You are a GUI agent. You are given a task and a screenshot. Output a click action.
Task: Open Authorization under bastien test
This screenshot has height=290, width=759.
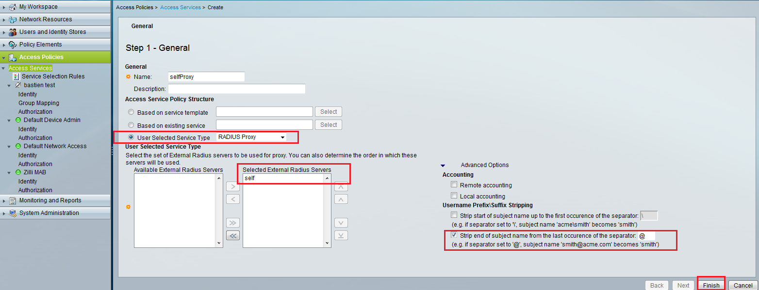click(x=35, y=112)
